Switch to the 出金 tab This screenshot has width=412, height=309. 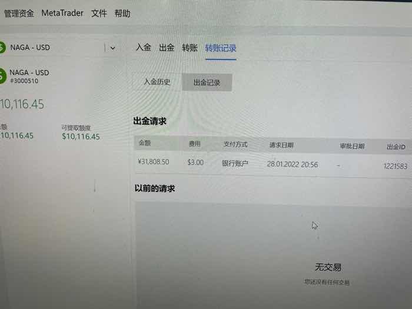167,48
